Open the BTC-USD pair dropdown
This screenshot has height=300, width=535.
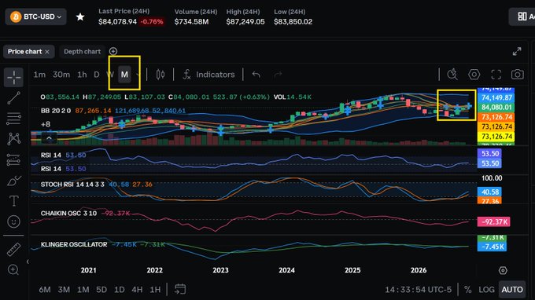[x=36, y=16]
